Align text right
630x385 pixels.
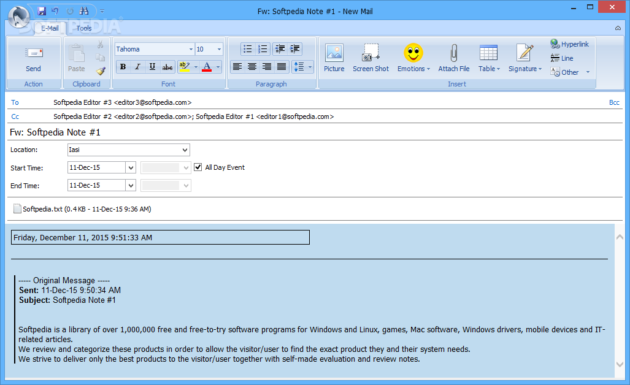[x=267, y=67]
